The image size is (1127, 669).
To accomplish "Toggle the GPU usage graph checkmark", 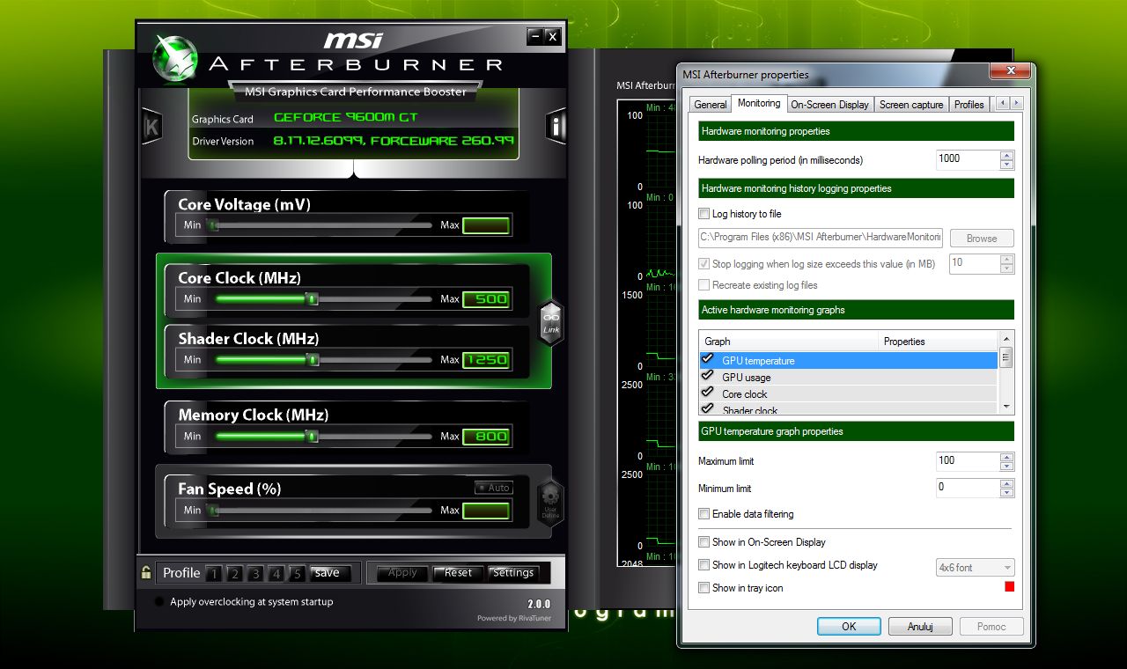I will [x=707, y=376].
